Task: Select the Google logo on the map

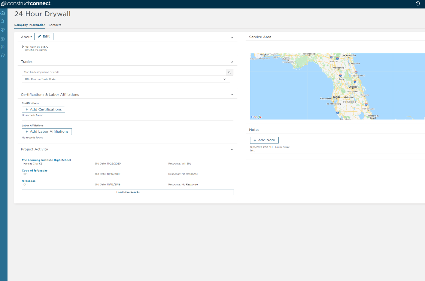Action: coord(256,117)
